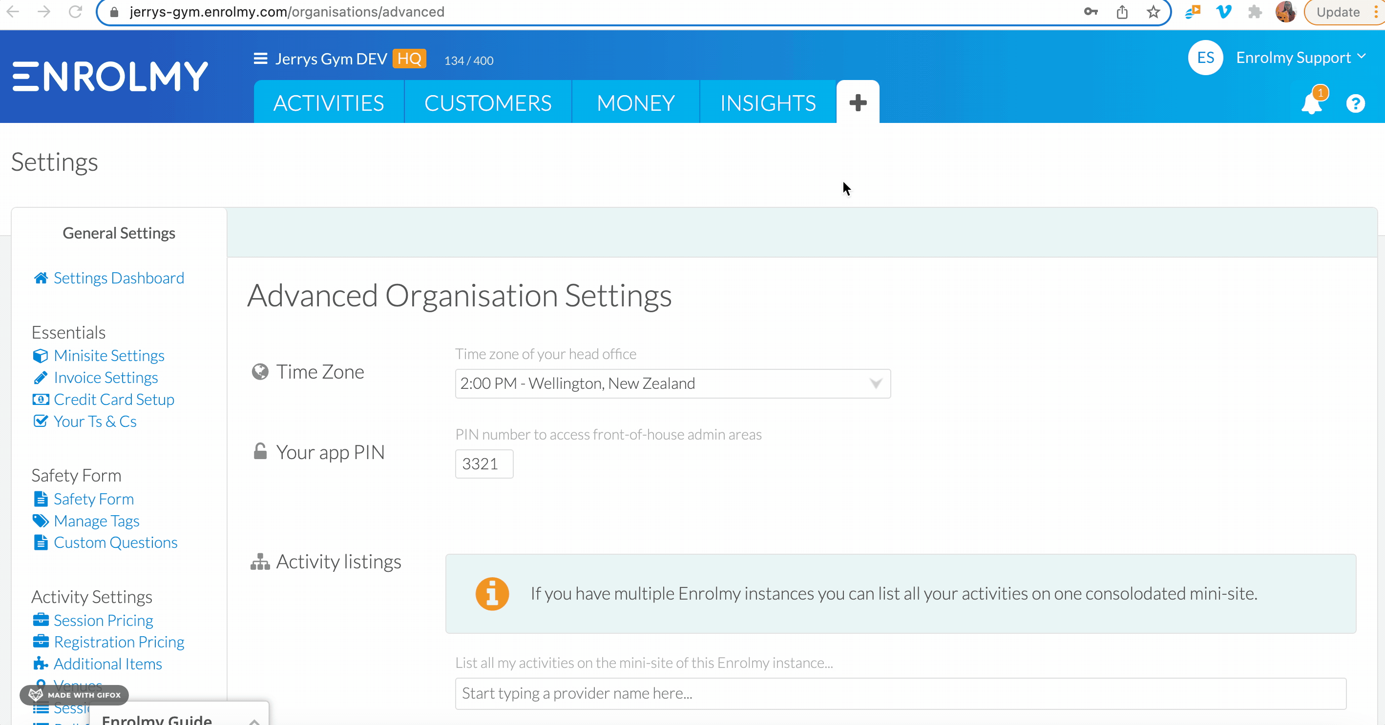The height and width of the screenshot is (725, 1385).
Task: Click the home icon beside Settings Dashboard
Action: coord(41,278)
